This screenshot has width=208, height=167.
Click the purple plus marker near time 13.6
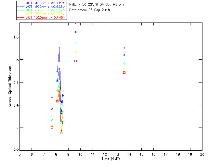click(x=124, y=48)
